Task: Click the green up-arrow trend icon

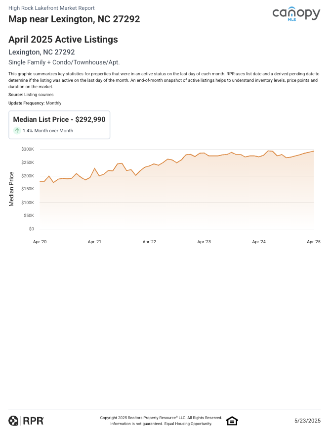Action: (17, 131)
